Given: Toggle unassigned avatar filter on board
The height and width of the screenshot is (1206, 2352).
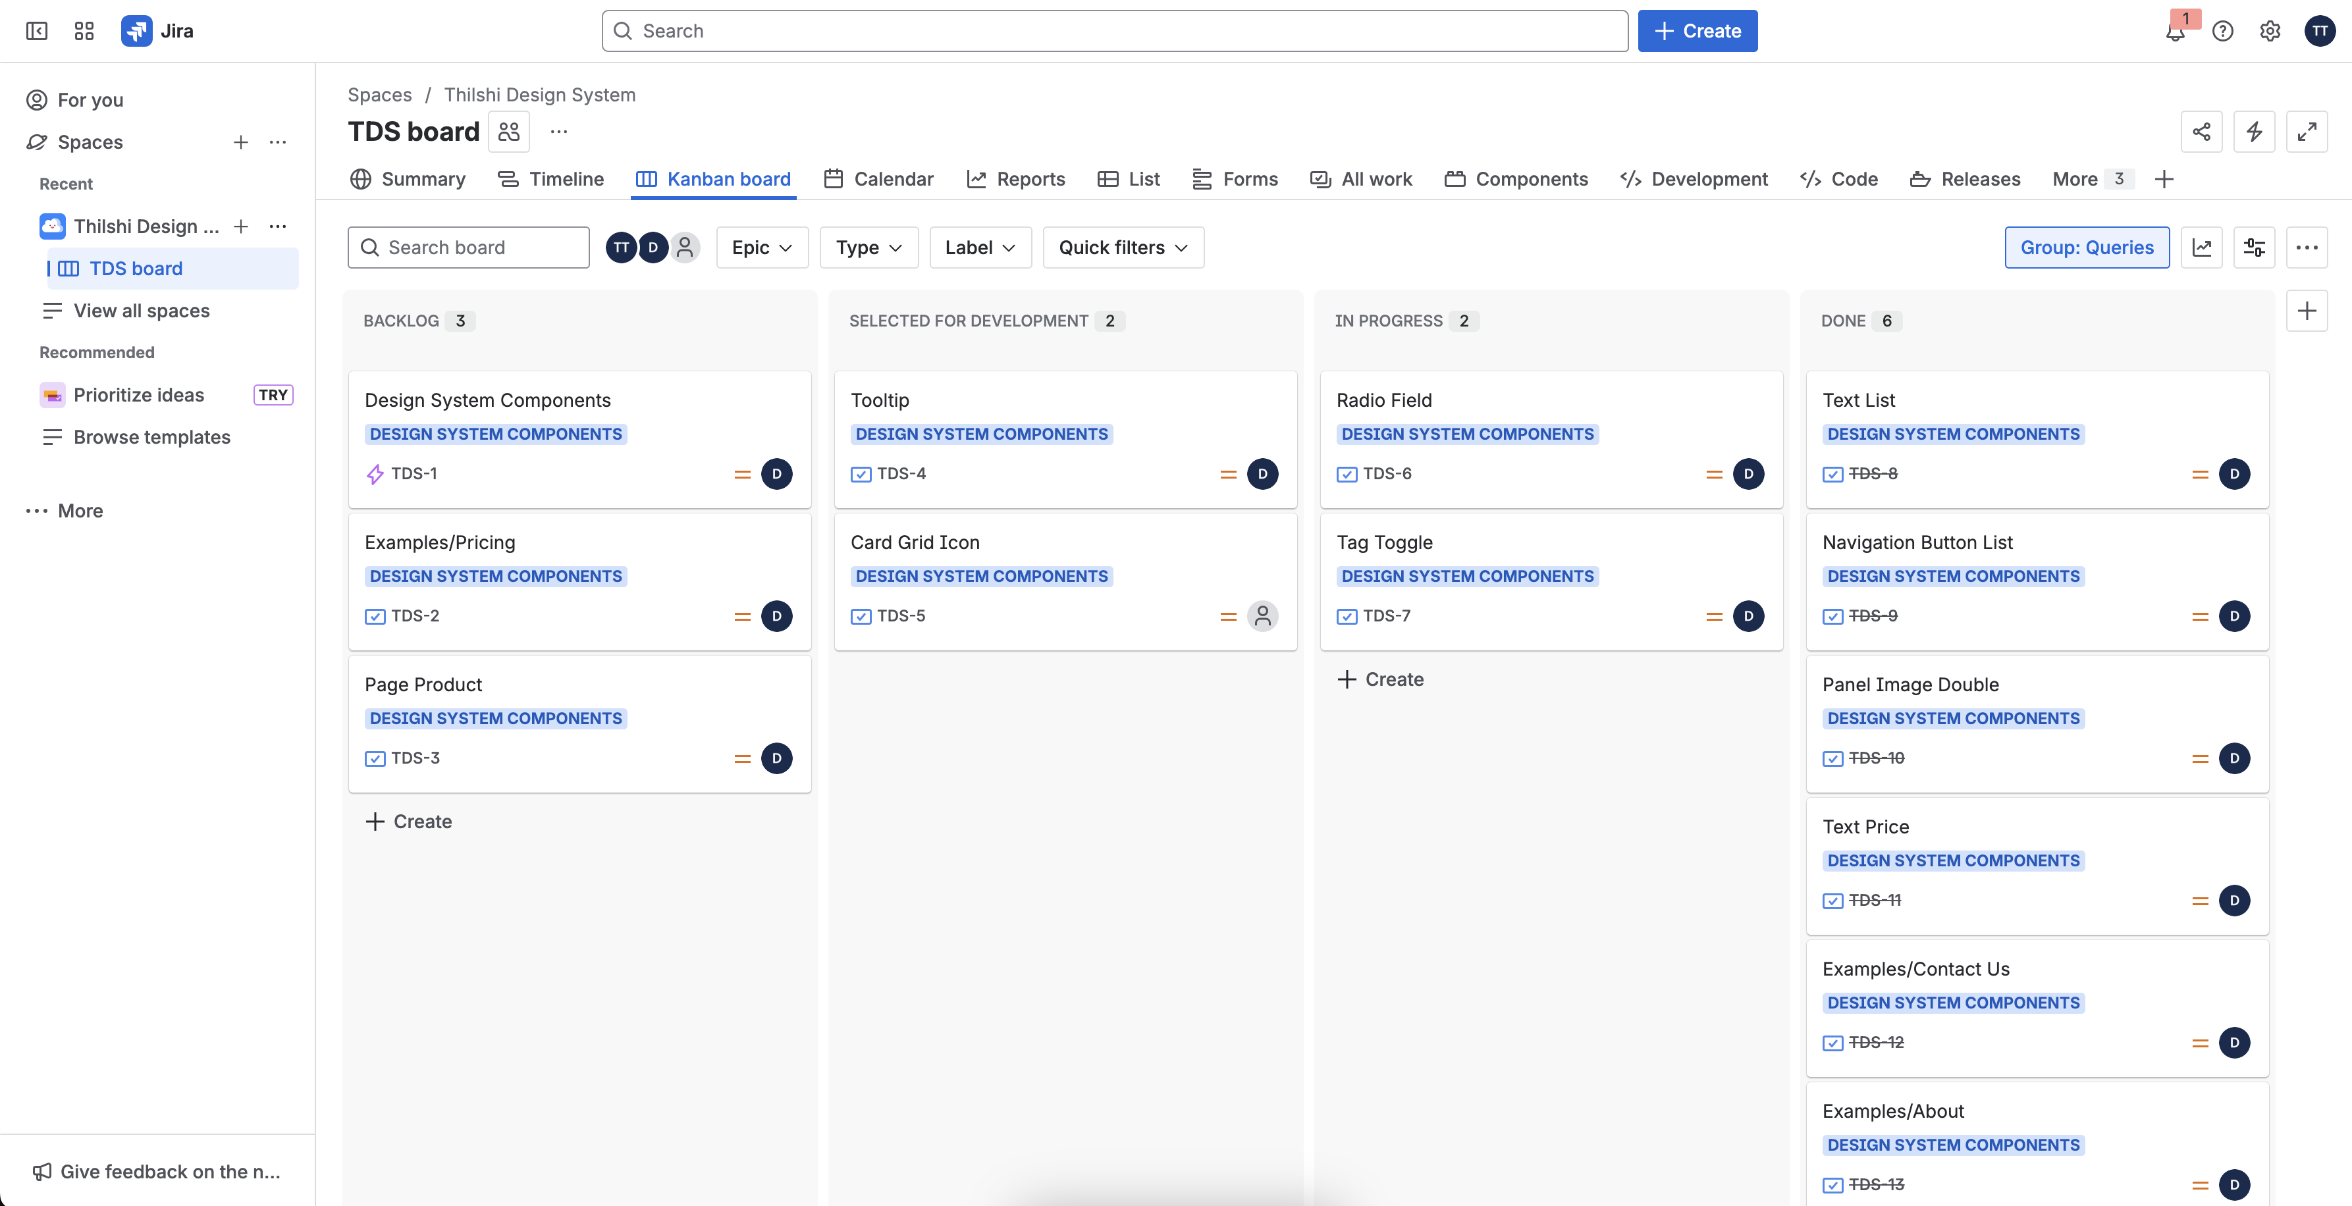Looking at the screenshot, I should click(685, 248).
